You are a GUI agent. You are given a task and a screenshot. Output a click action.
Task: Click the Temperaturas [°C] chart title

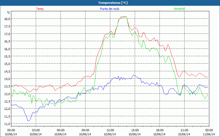click(113, 3)
